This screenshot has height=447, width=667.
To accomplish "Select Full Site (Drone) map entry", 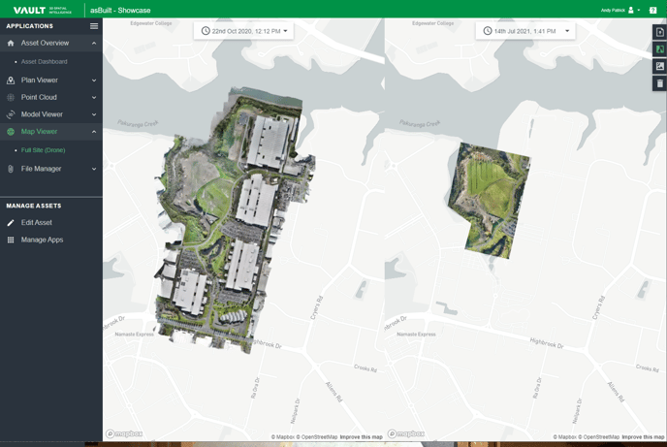I will tap(43, 150).
